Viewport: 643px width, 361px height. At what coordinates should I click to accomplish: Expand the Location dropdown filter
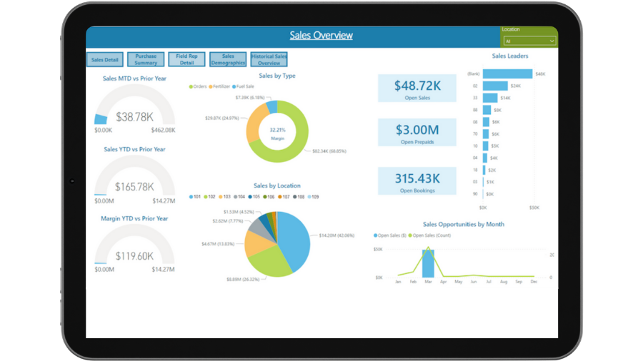529,41
